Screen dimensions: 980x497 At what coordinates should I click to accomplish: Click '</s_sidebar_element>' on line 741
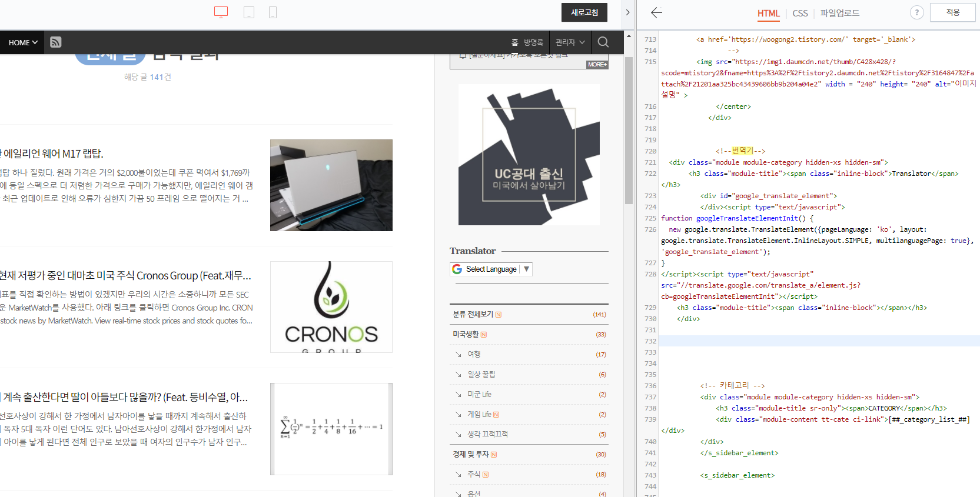coord(739,453)
